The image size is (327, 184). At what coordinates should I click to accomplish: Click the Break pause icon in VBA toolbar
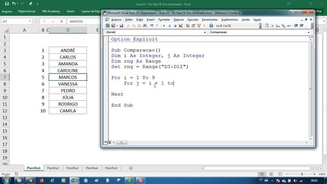pyautogui.click(x=170, y=26)
